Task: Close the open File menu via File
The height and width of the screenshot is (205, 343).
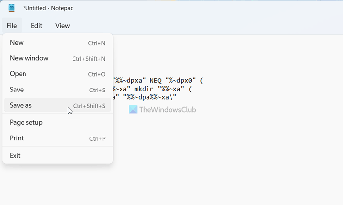Action: [x=12, y=26]
